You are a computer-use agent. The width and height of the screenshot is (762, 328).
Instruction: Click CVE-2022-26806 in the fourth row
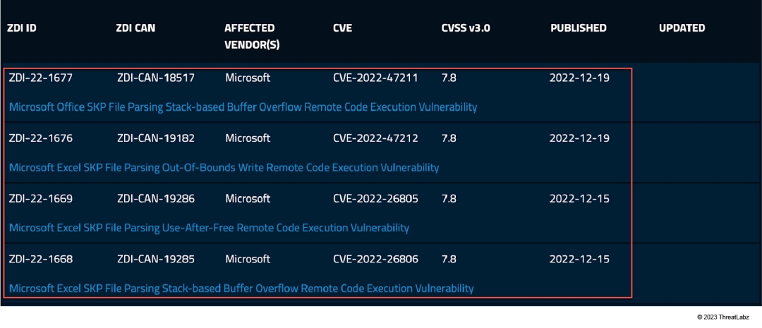pyautogui.click(x=375, y=259)
